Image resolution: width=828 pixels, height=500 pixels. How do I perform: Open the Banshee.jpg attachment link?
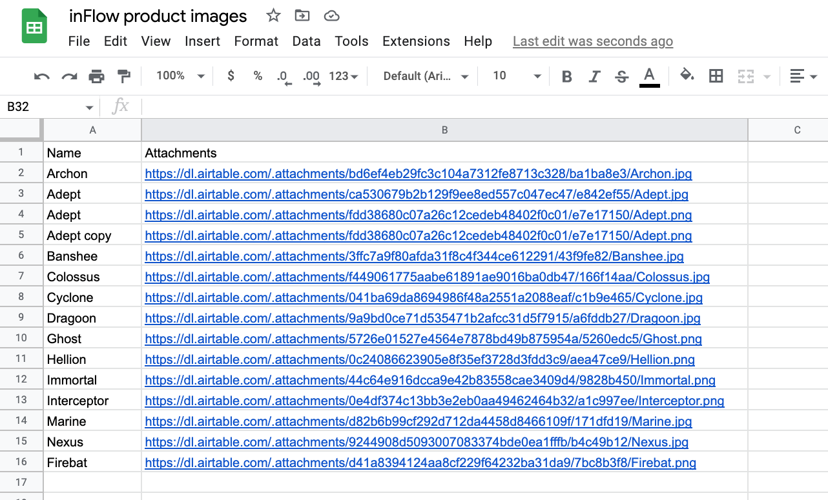click(x=414, y=256)
